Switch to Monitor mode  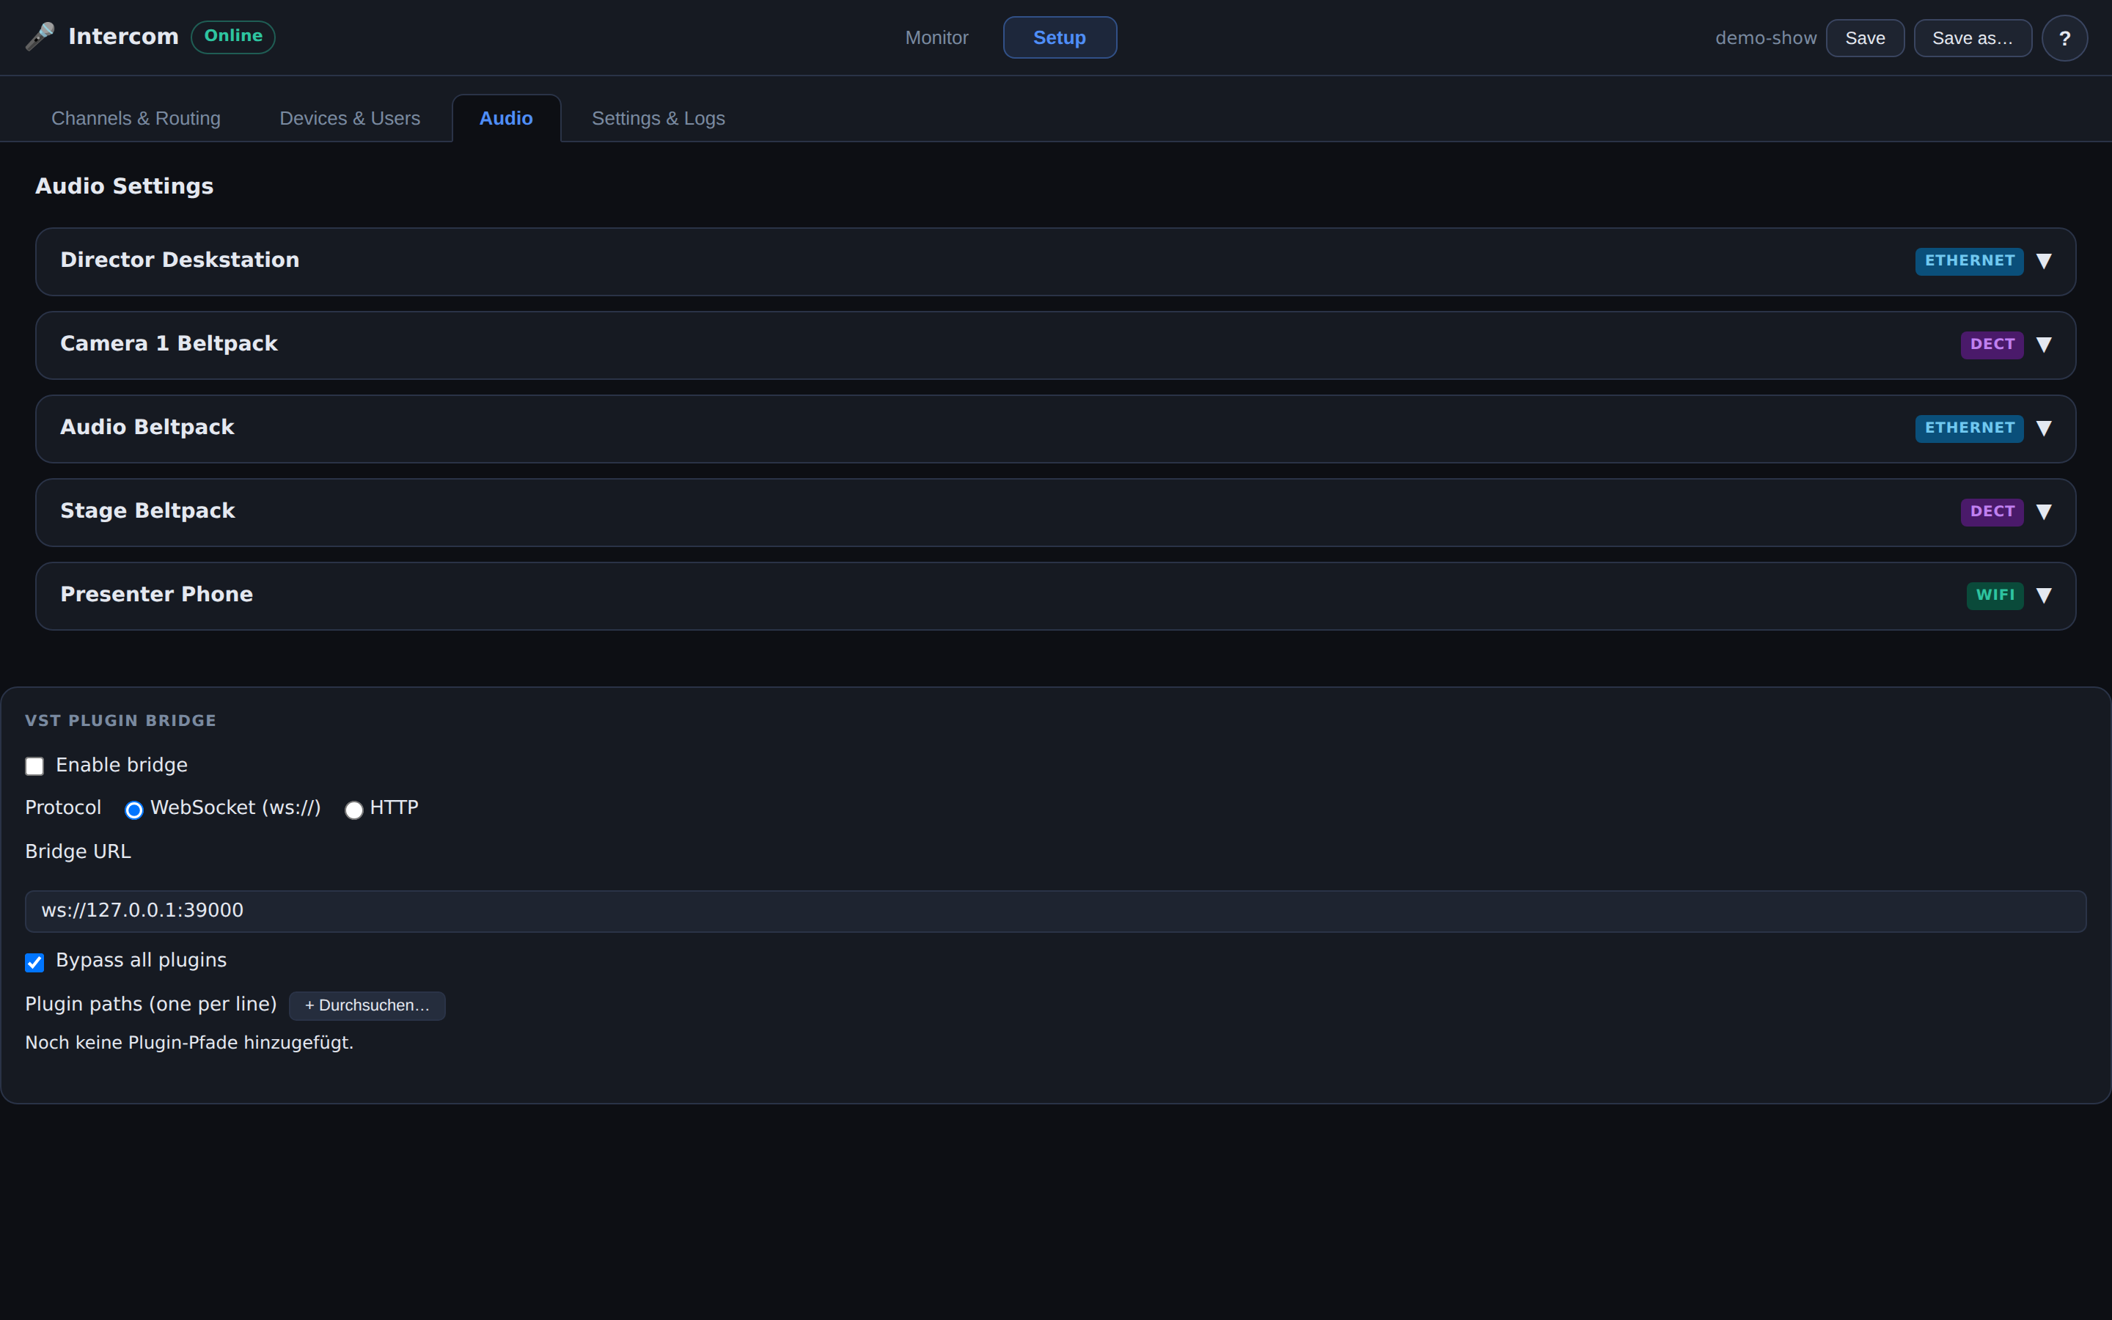pos(936,37)
